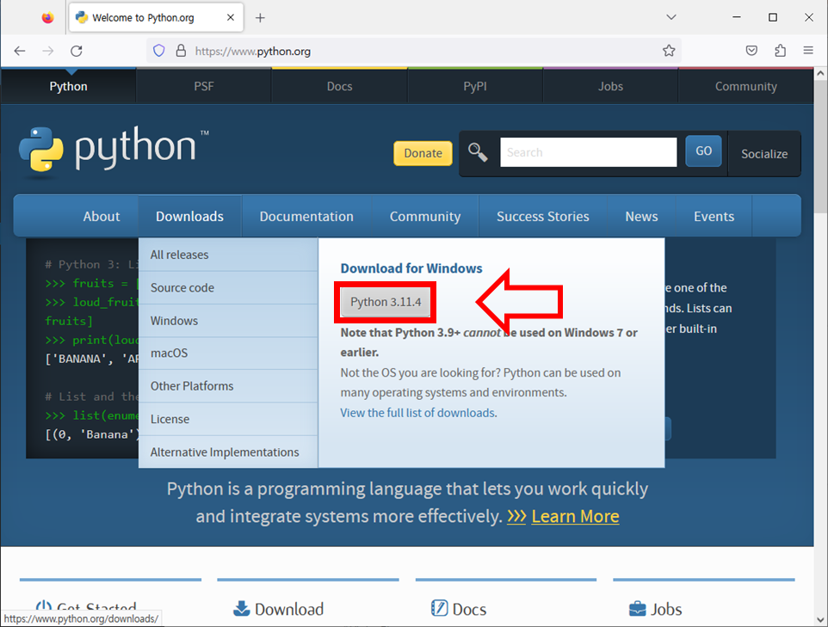
Task: Open the Firefox hamburger menu
Action: (x=808, y=51)
